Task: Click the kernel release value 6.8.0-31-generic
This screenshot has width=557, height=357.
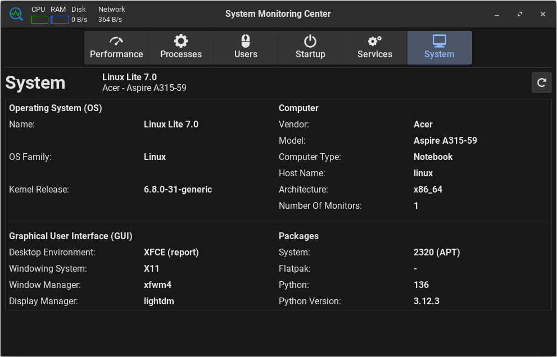Action: point(178,190)
